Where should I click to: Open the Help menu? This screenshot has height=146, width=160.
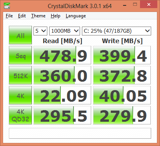(x=55, y=16)
